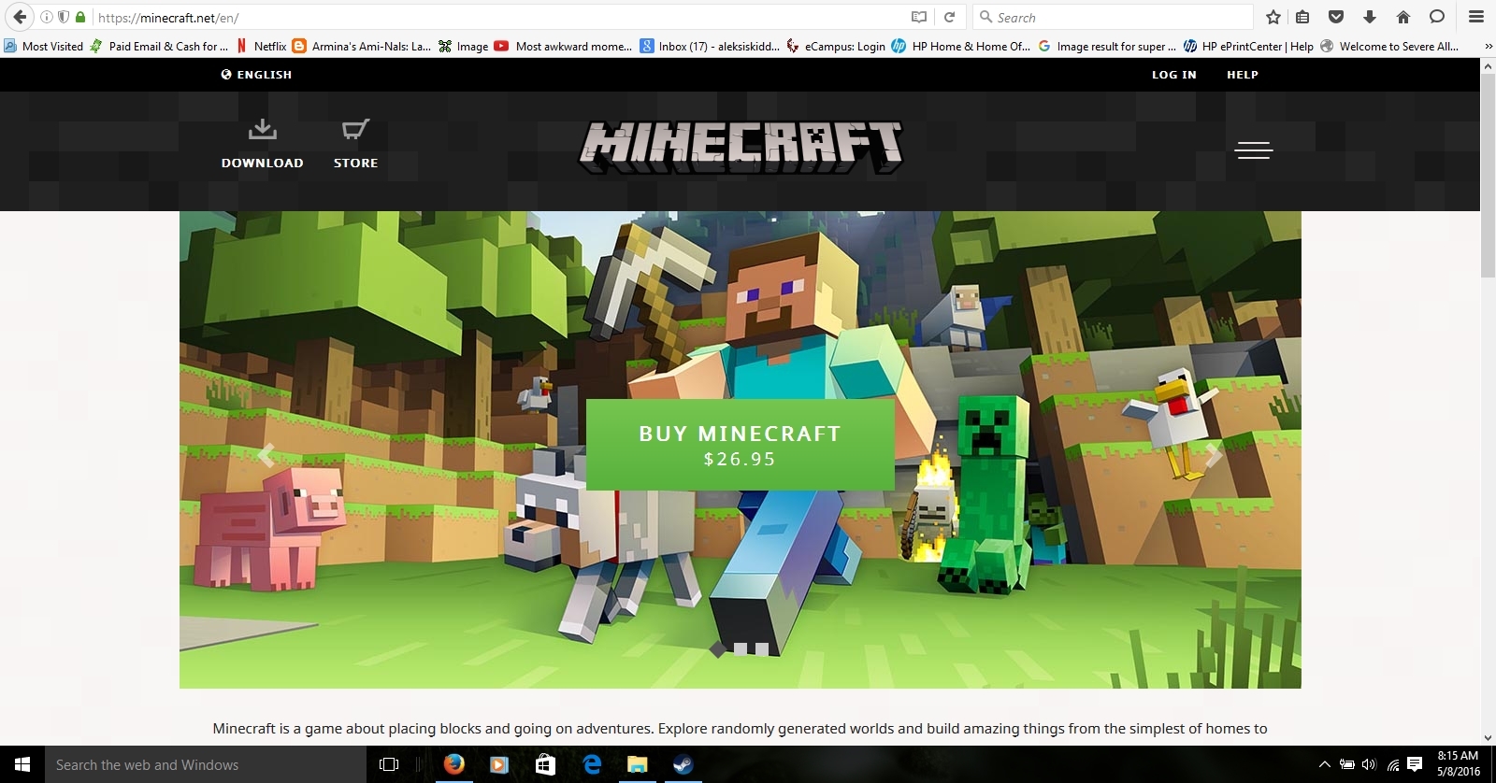This screenshot has height=783, width=1496.
Task: Open the Inbox (17) bookmark
Action: pos(710,46)
